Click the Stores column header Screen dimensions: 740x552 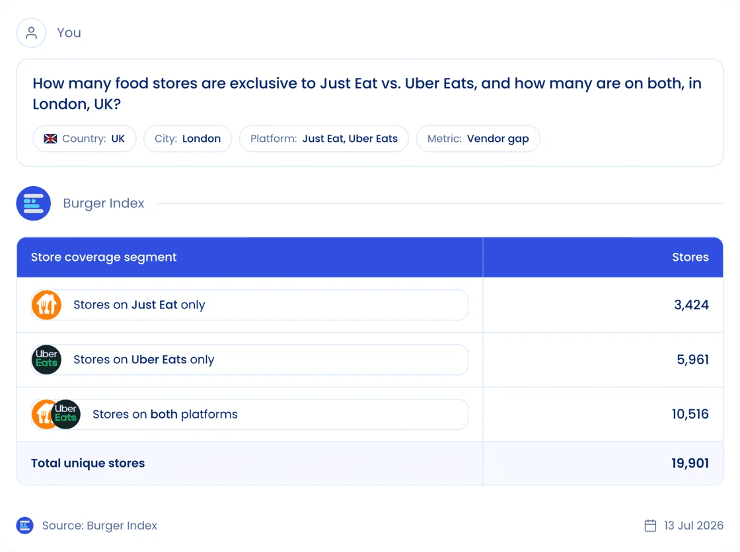690,257
